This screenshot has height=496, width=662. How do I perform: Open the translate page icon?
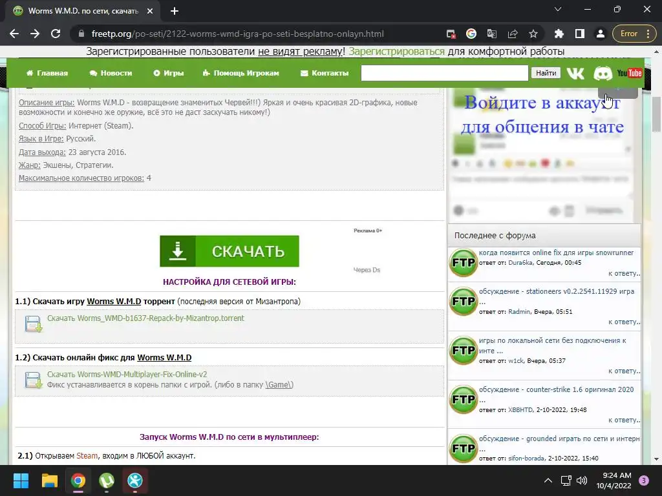[x=492, y=34]
